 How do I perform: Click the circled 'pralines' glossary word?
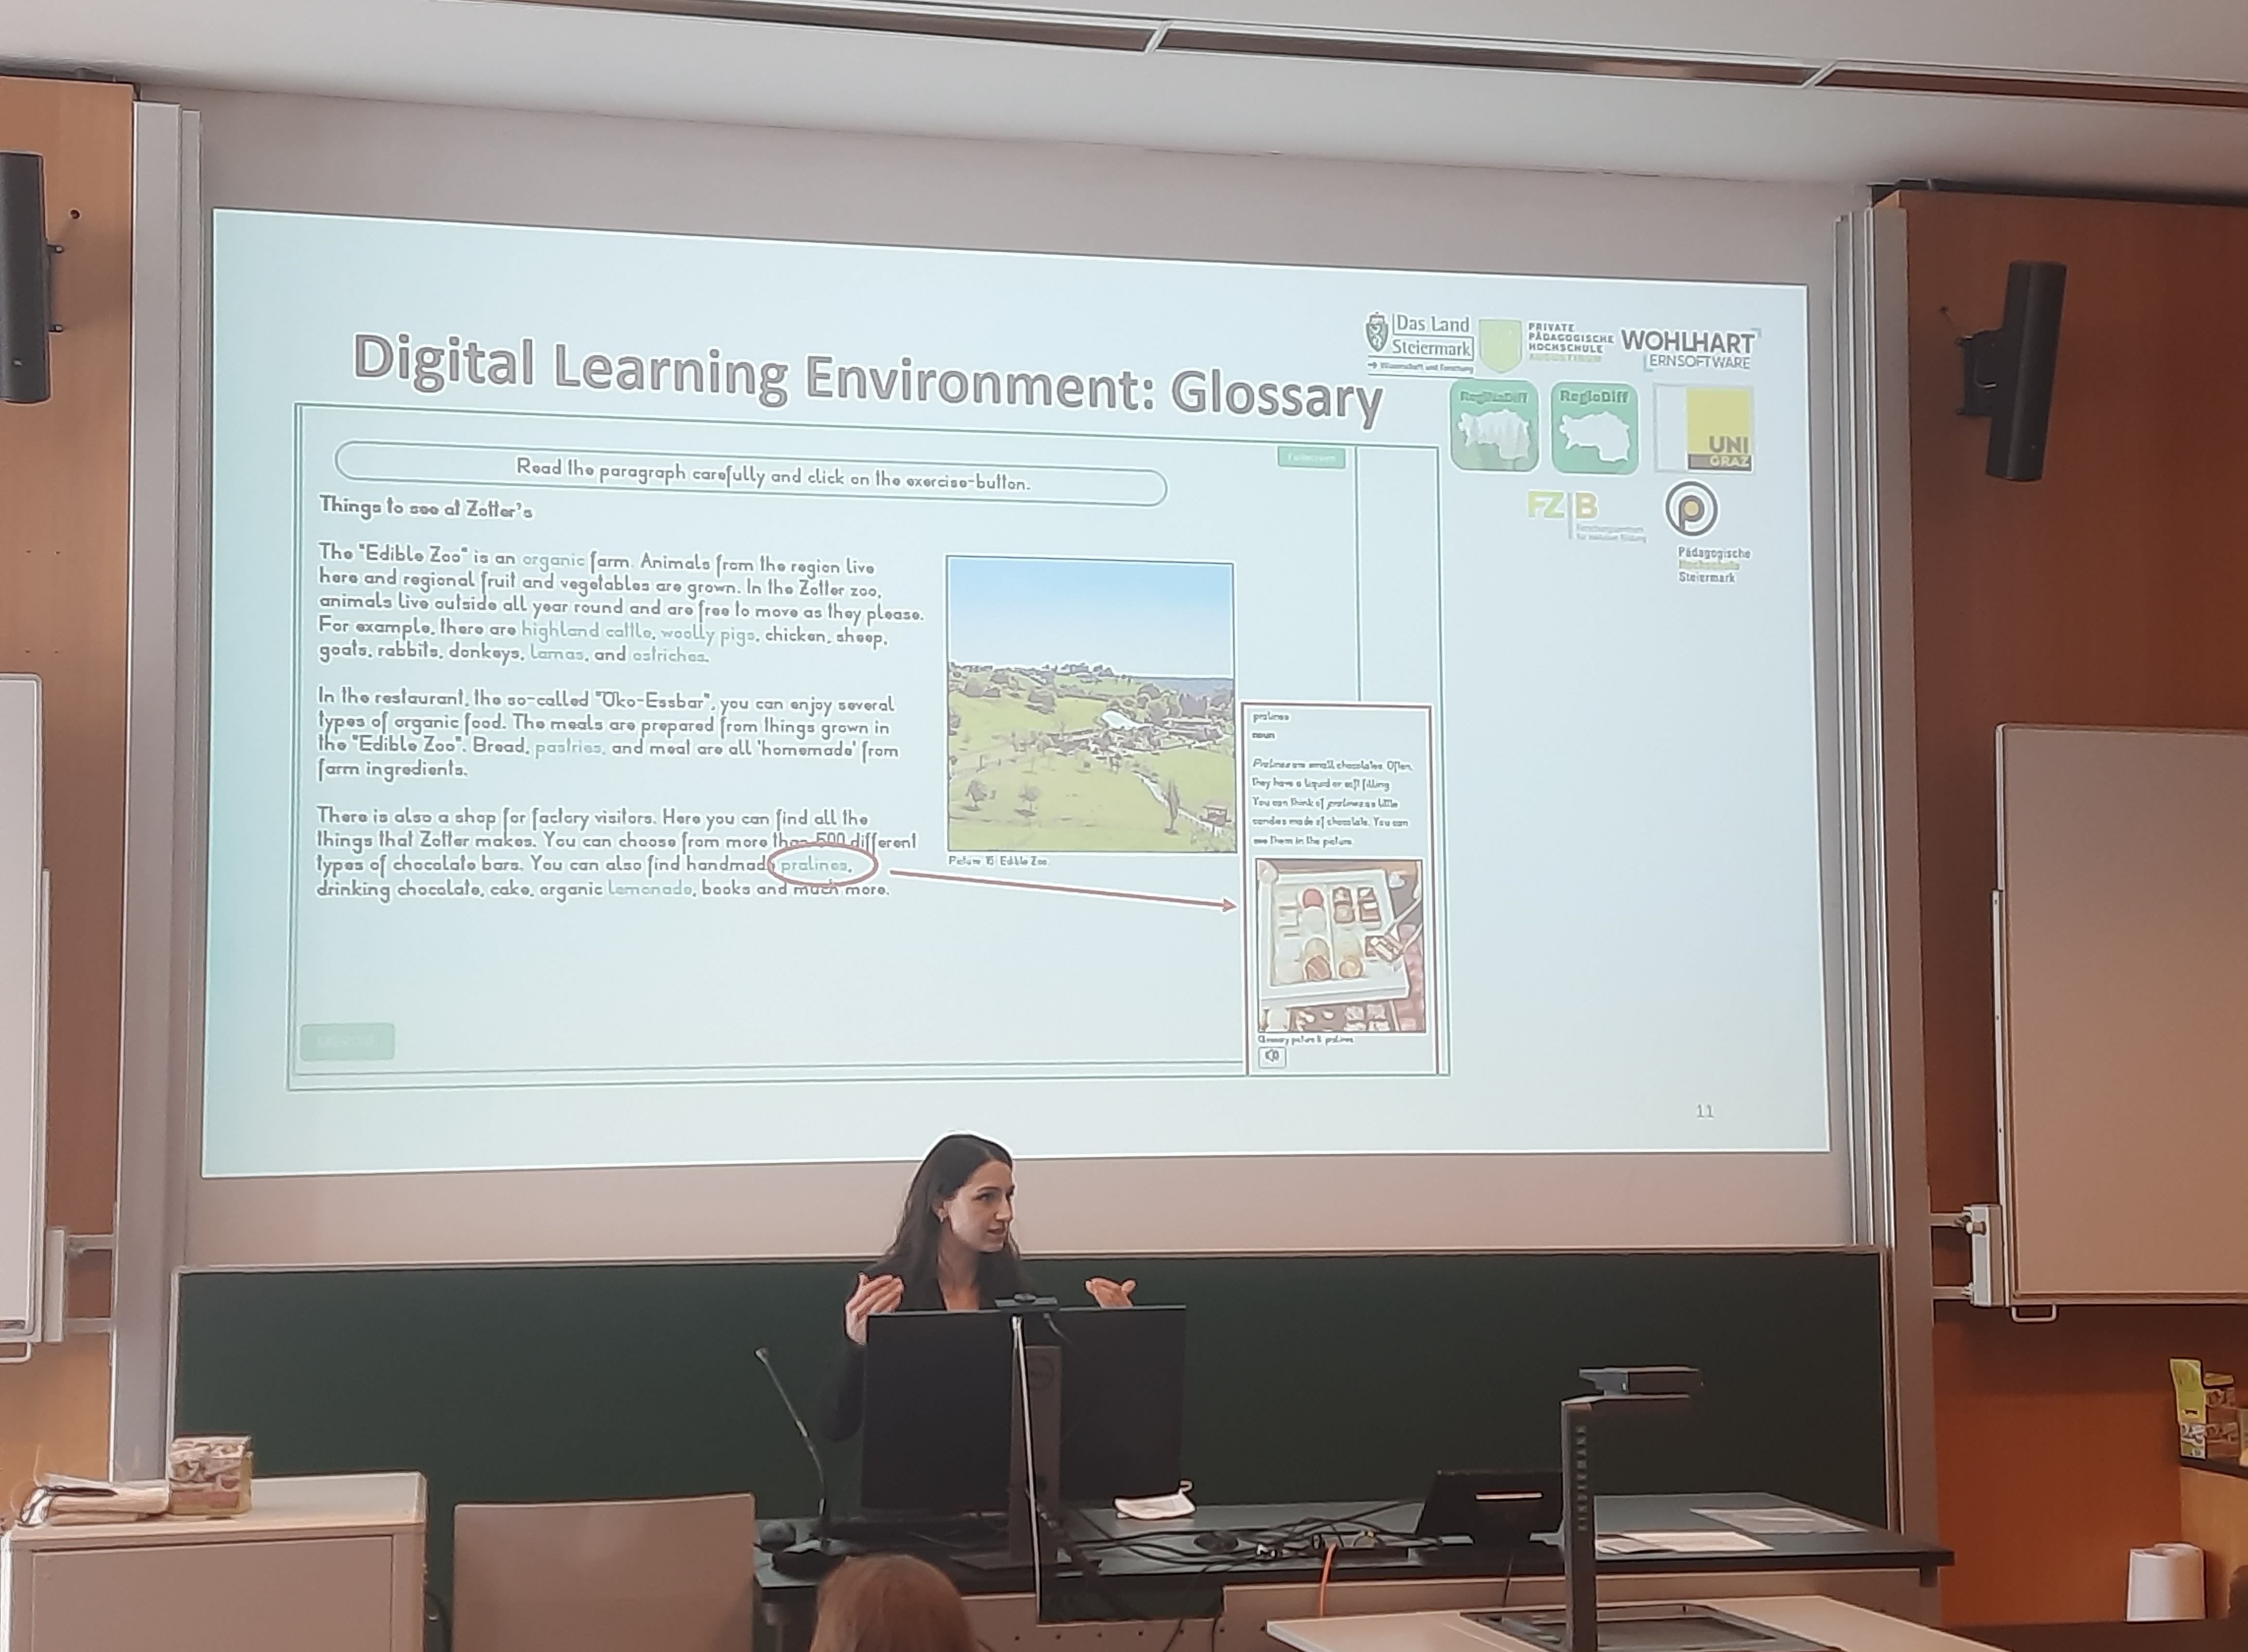[x=815, y=865]
